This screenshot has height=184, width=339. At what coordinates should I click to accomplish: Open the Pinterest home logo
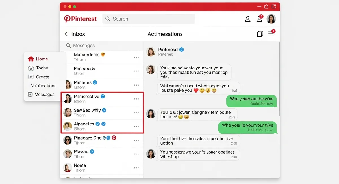[80, 19]
